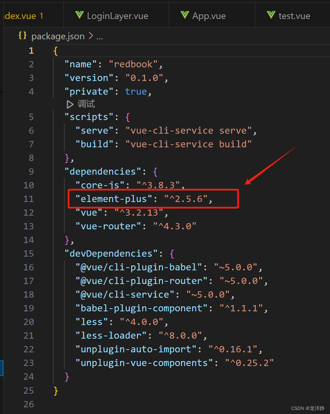Place cursor on "name": "redbook"
This screenshot has width=330, height=414.
click(x=114, y=64)
